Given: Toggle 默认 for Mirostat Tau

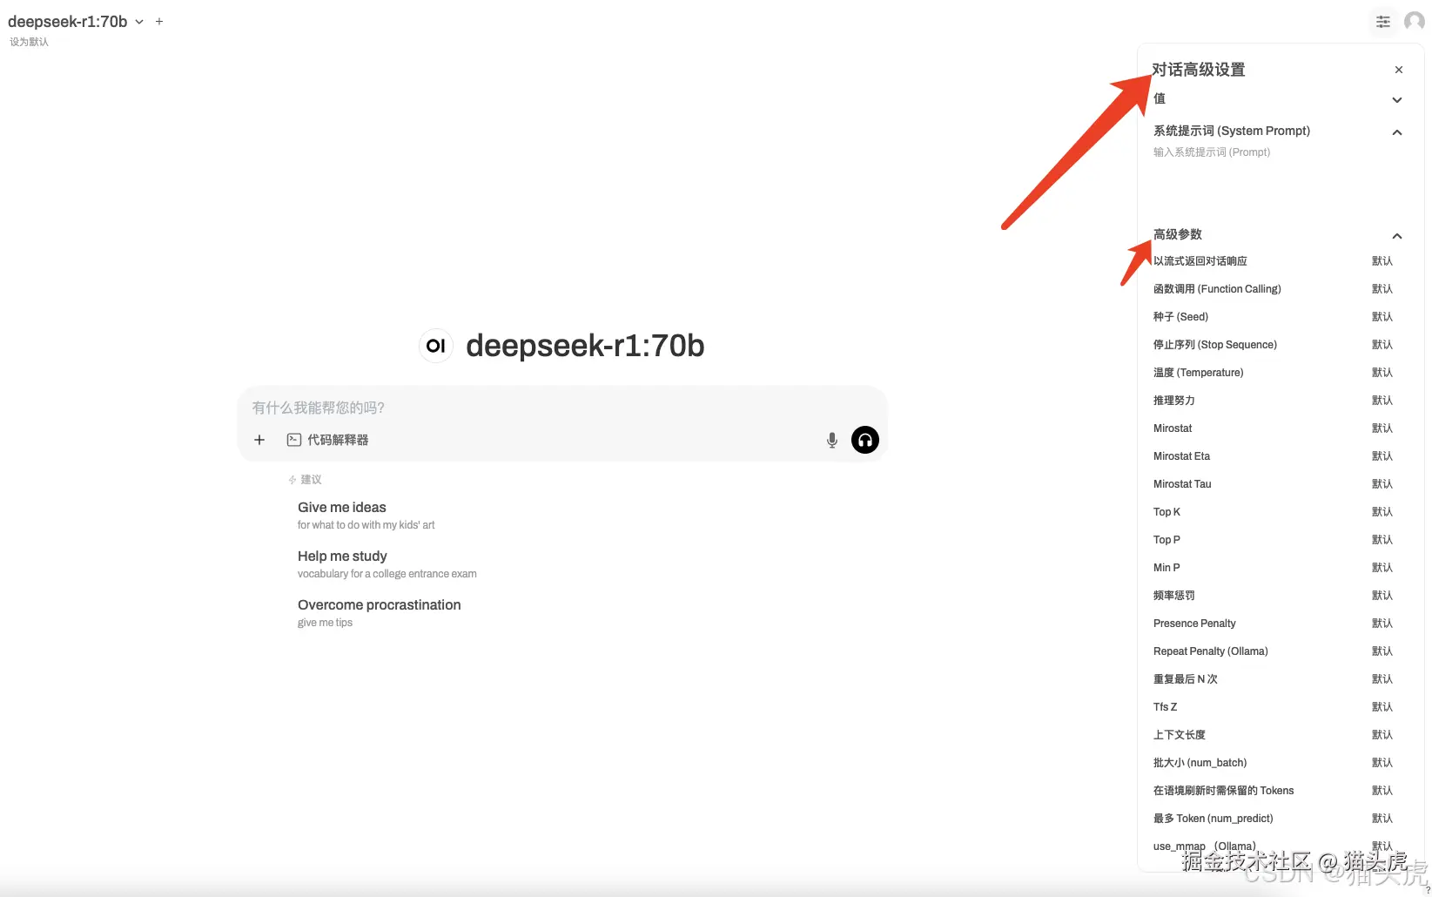Looking at the screenshot, I should (1382, 484).
